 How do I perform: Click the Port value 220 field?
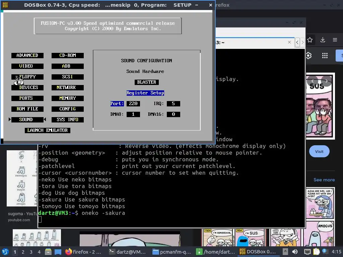click(133, 104)
